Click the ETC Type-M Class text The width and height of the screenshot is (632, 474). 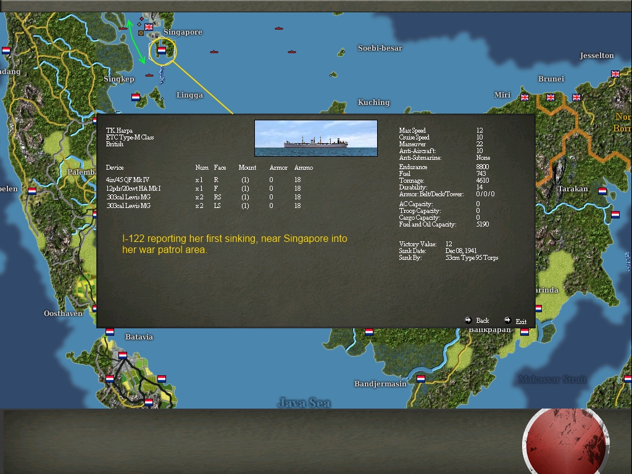tap(130, 138)
